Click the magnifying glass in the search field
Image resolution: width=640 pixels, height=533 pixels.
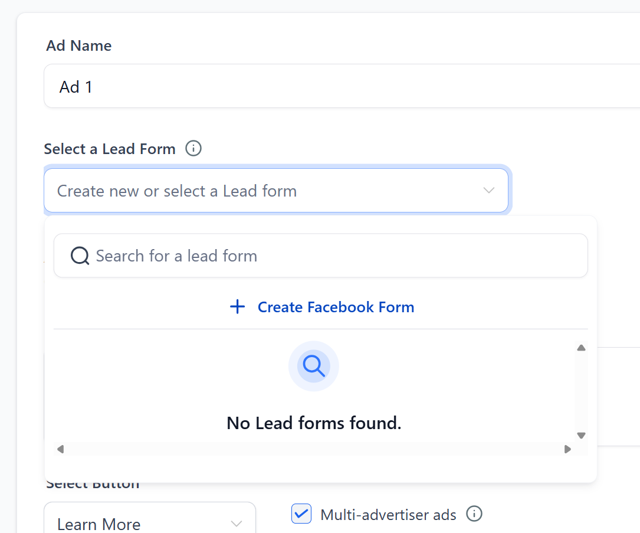[79, 255]
